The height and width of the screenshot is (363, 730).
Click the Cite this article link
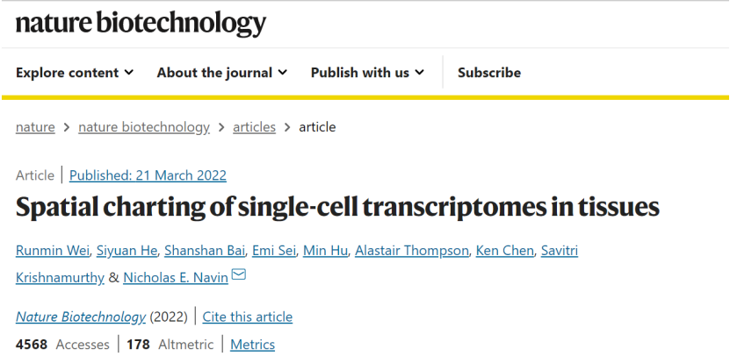pos(248,317)
